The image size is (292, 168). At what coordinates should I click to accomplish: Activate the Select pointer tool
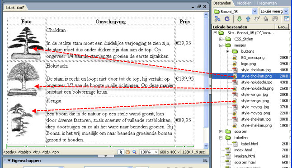pos(121,152)
